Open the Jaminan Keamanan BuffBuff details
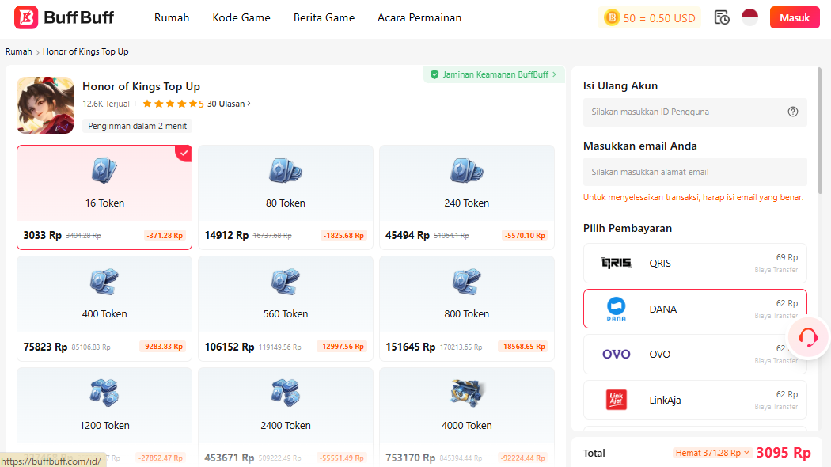The height and width of the screenshot is (467, 831). [x=493, y=74]
